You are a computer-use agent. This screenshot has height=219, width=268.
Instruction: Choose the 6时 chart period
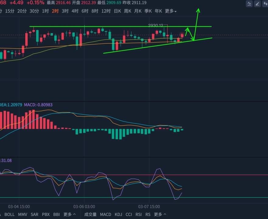[x=85, y=11]
